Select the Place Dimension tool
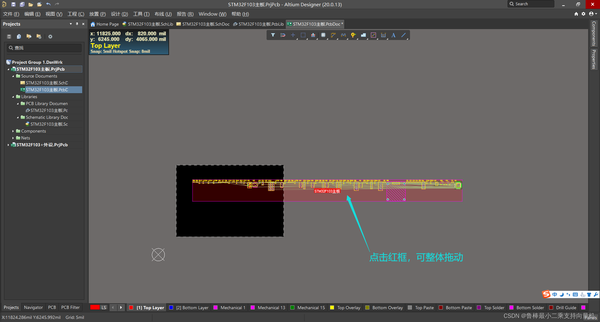 point(383,35)
